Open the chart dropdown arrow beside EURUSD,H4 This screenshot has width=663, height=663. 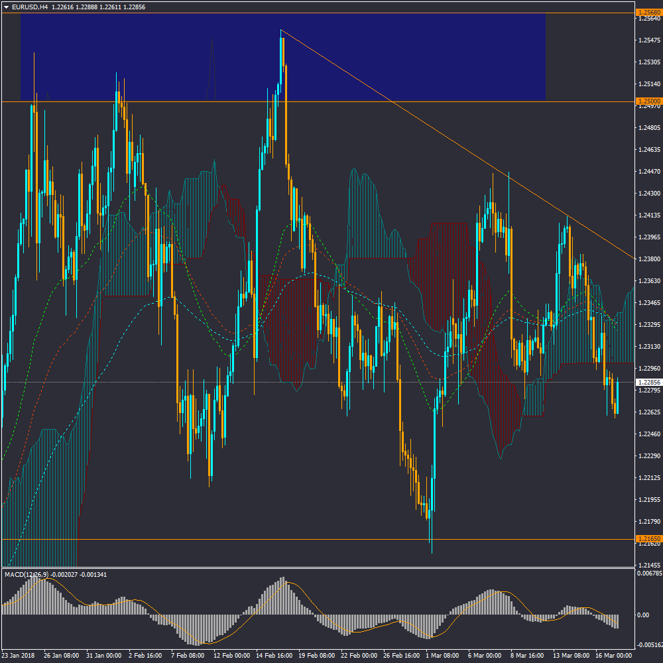tap(6, 7)
